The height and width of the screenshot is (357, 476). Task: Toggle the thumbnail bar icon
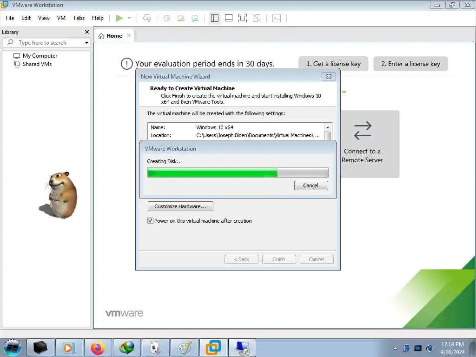(x=229, y=18)
